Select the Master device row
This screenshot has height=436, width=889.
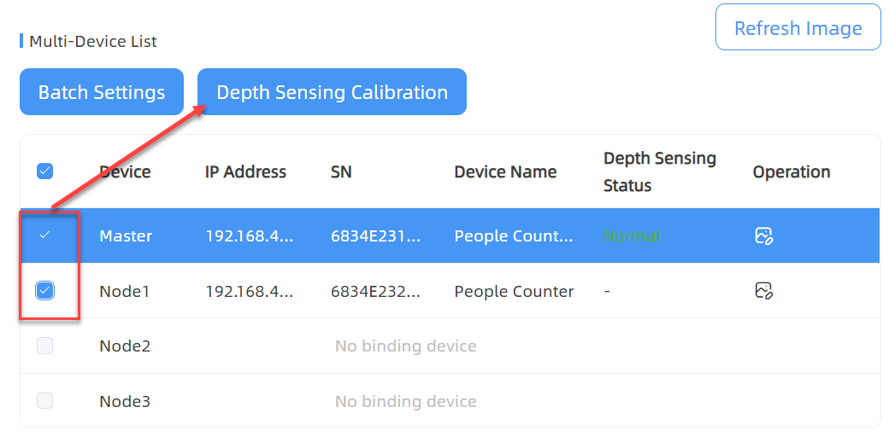450,235
